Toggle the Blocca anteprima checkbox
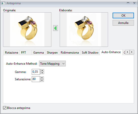The height and width of the screenshot is (114, 138). pyautogui.click(x=5, y=108)
